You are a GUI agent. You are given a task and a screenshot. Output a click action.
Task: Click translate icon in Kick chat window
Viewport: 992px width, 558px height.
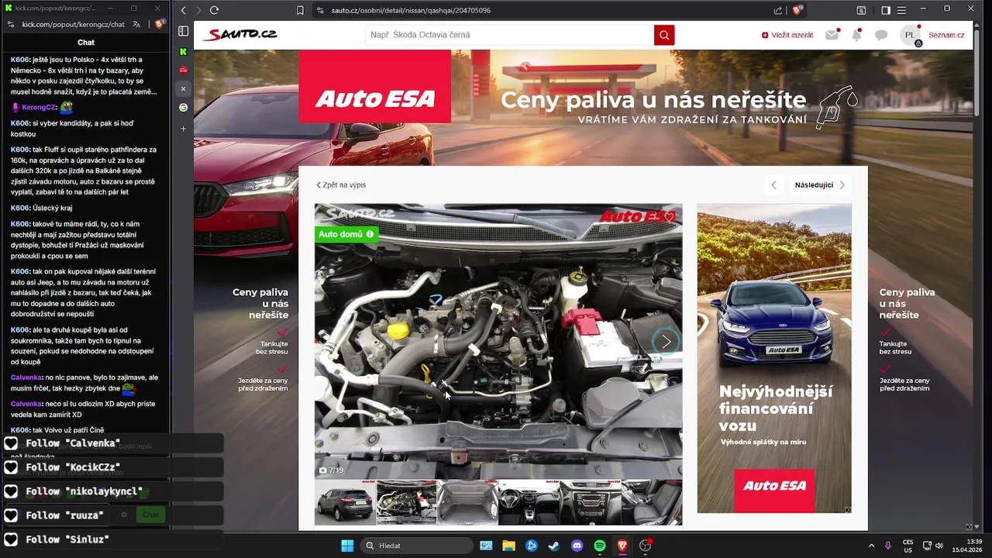136,24
